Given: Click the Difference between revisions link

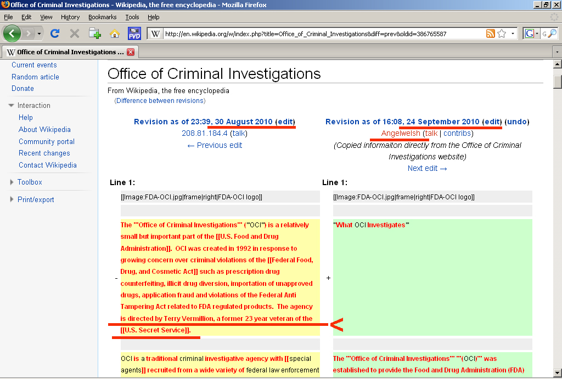Looking at the screenshot, I should pyautogui.click(x=160, y=100).
